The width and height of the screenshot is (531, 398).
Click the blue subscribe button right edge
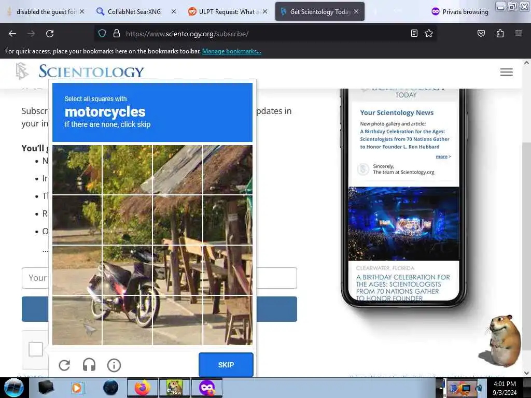277,309
